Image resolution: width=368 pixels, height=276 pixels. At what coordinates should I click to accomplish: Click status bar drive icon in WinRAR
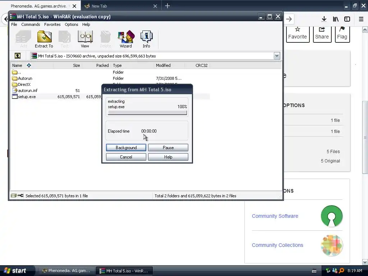pos(14,195)
